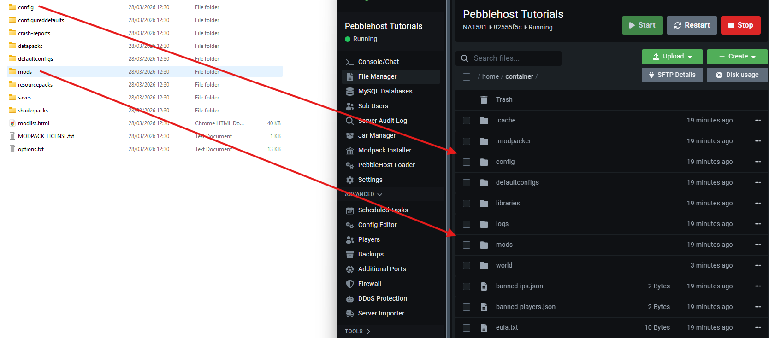The width and height of the screenshot is (769, 338).
Task: Click the Firewall shield icon in sidebar
Action: [x=350, y=284]
